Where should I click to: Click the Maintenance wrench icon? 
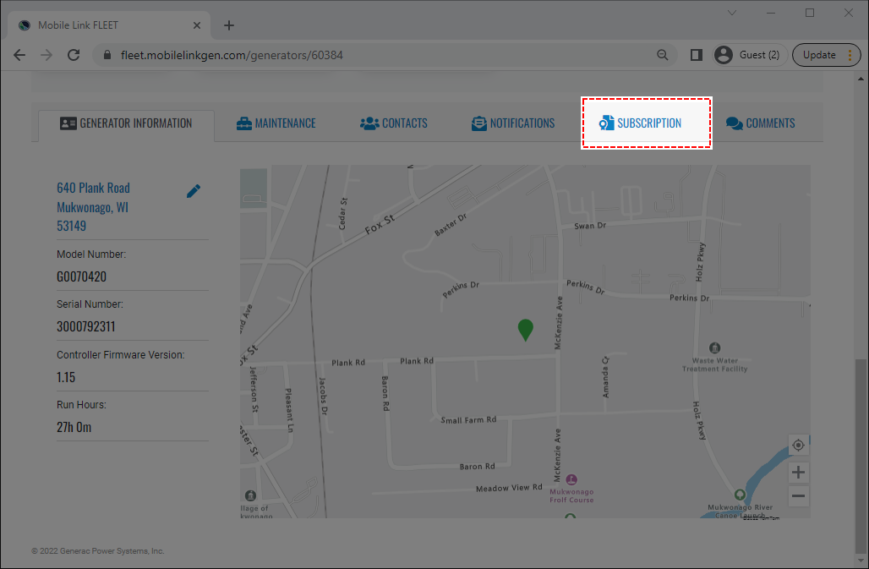[x=243, y=122]
